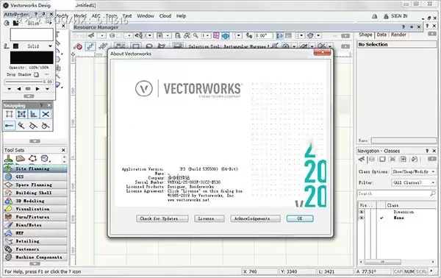Open the Text menu
This screenshot has width=441, height=278.
tap(127, 16)
